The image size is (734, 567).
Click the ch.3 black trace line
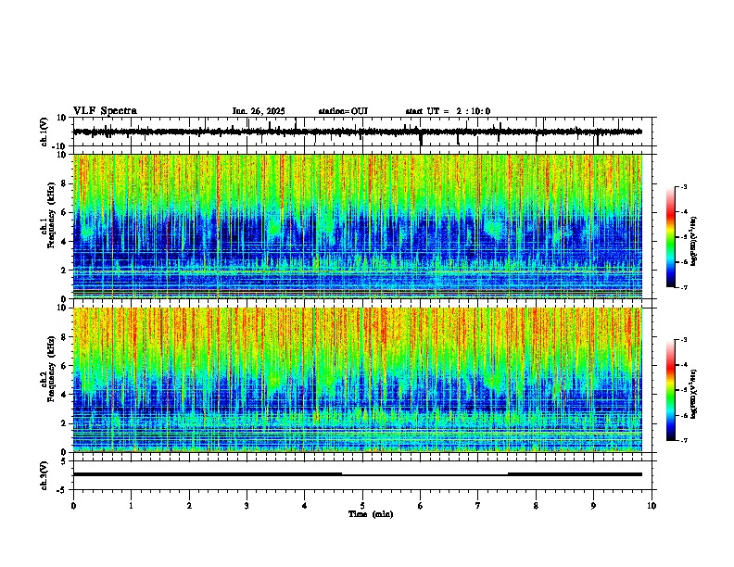coord(358,474)
